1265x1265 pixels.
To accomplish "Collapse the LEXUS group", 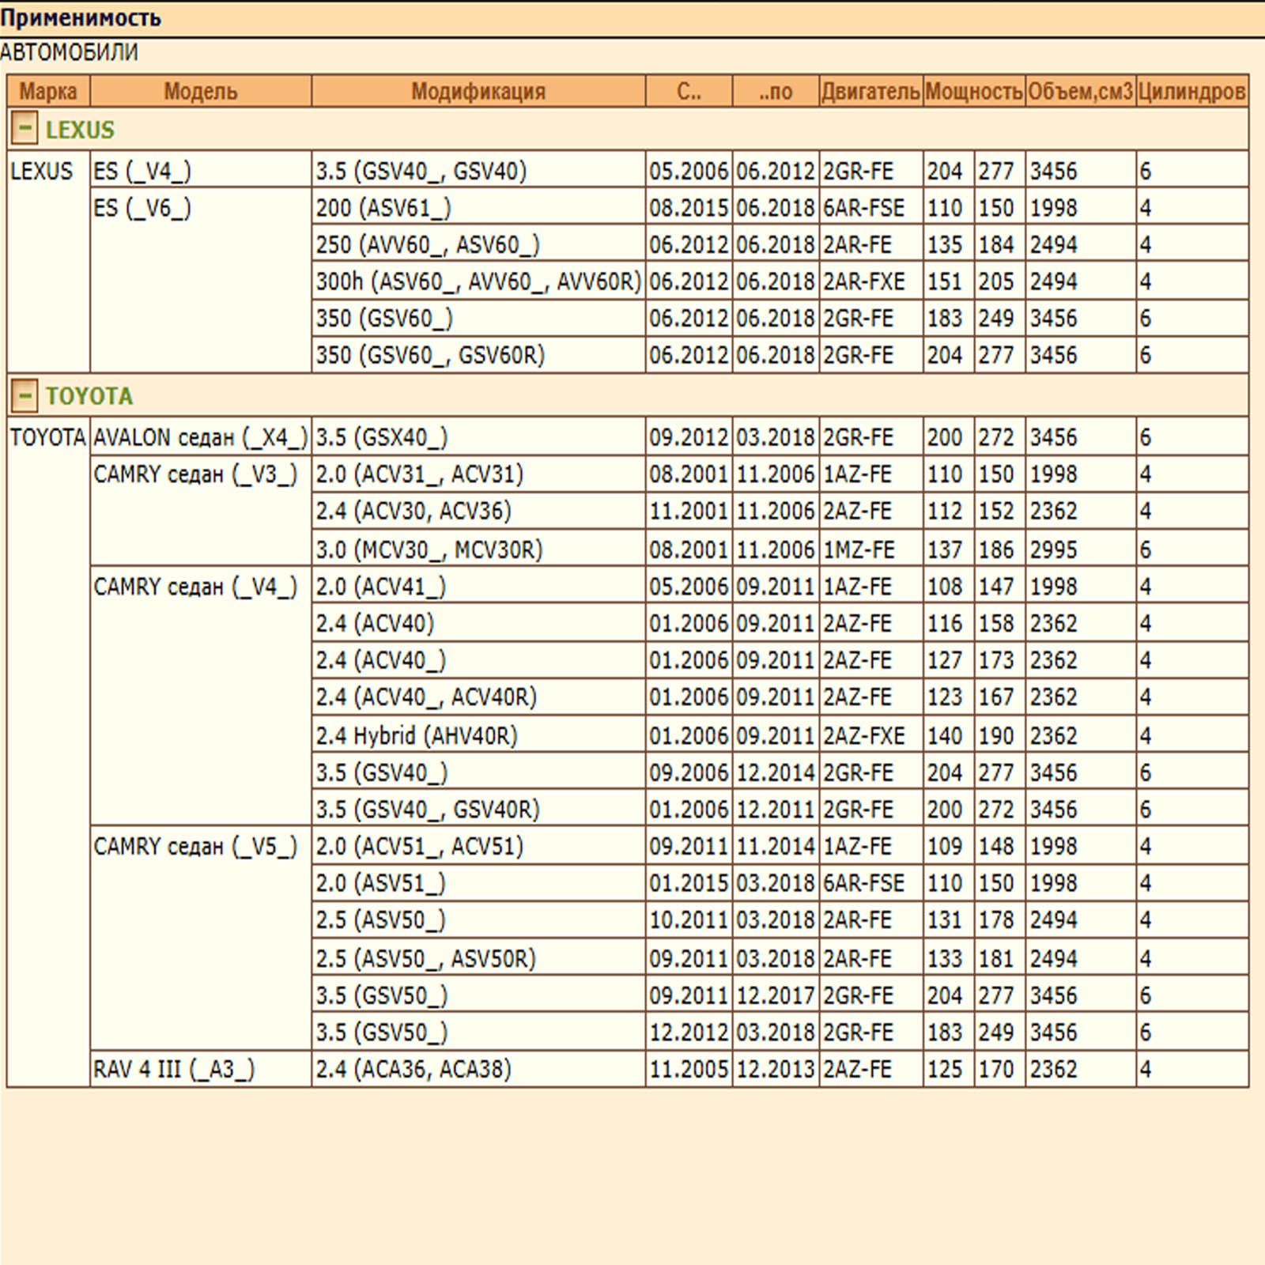I will coord(25,128).
